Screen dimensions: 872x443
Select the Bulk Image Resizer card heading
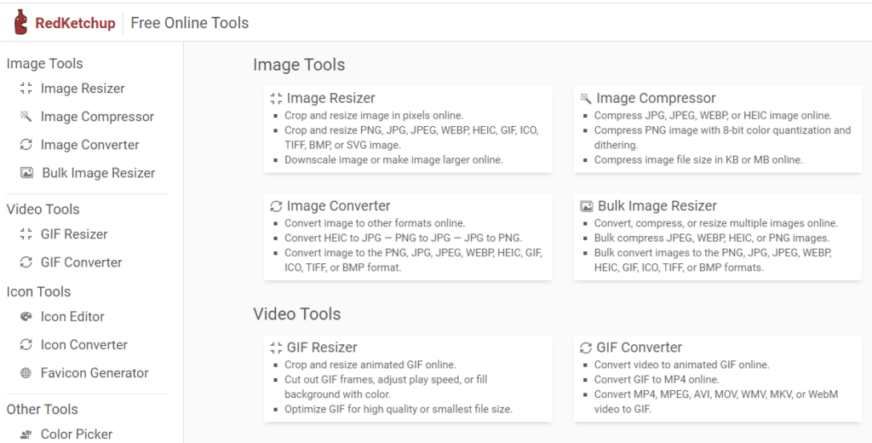(657, 206)
